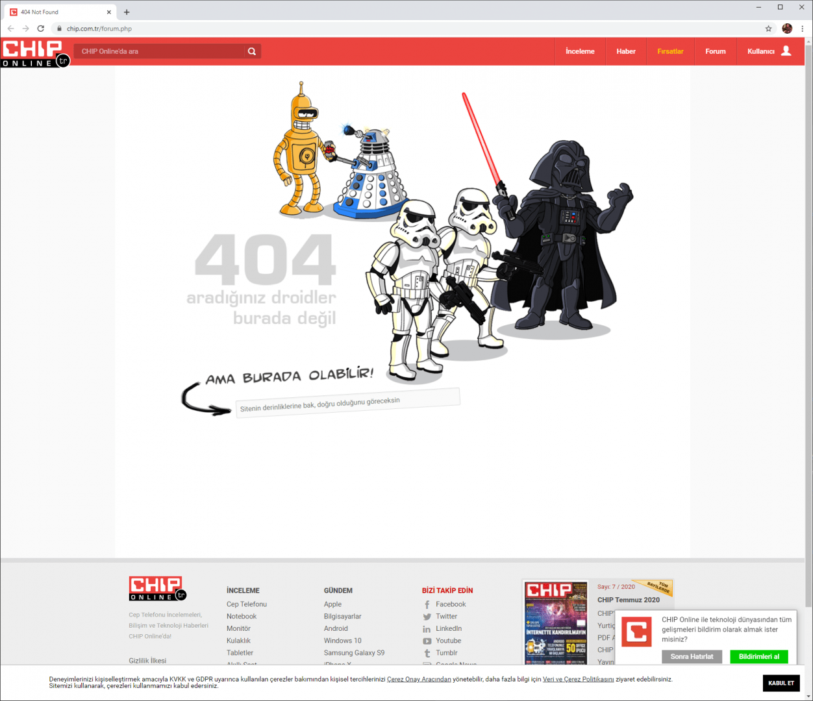Click the footer CHIP Online logo
This screenshot has width=813, height=701.
[158, 589]
